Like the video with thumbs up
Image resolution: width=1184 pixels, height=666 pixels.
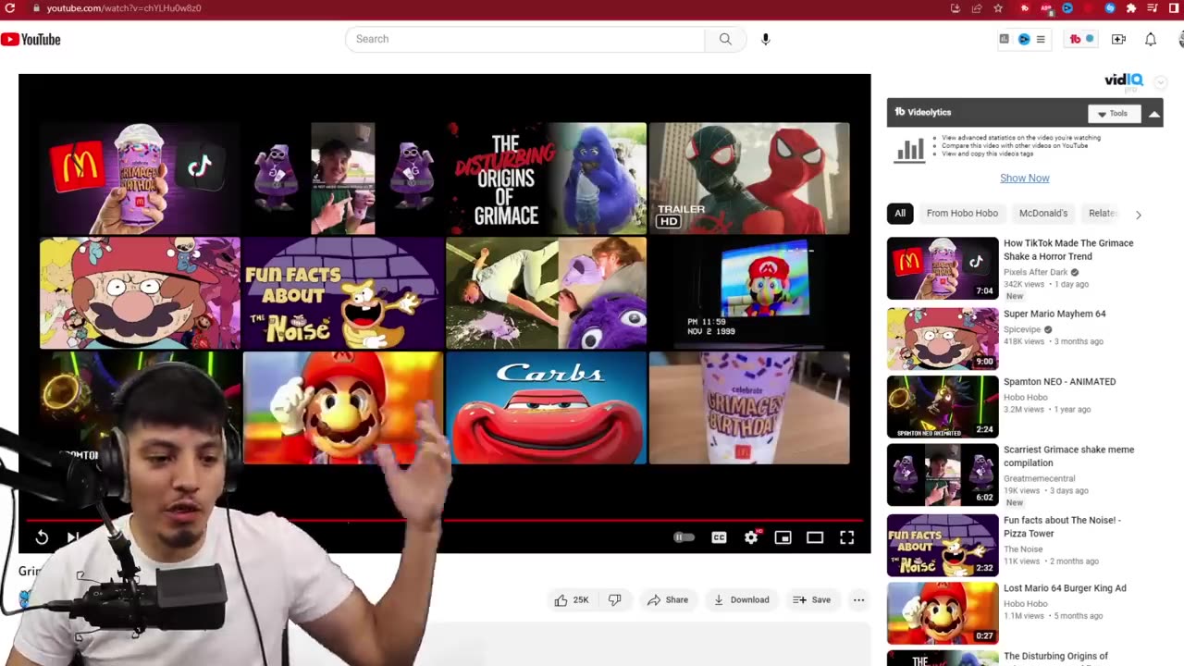point(572,599)
